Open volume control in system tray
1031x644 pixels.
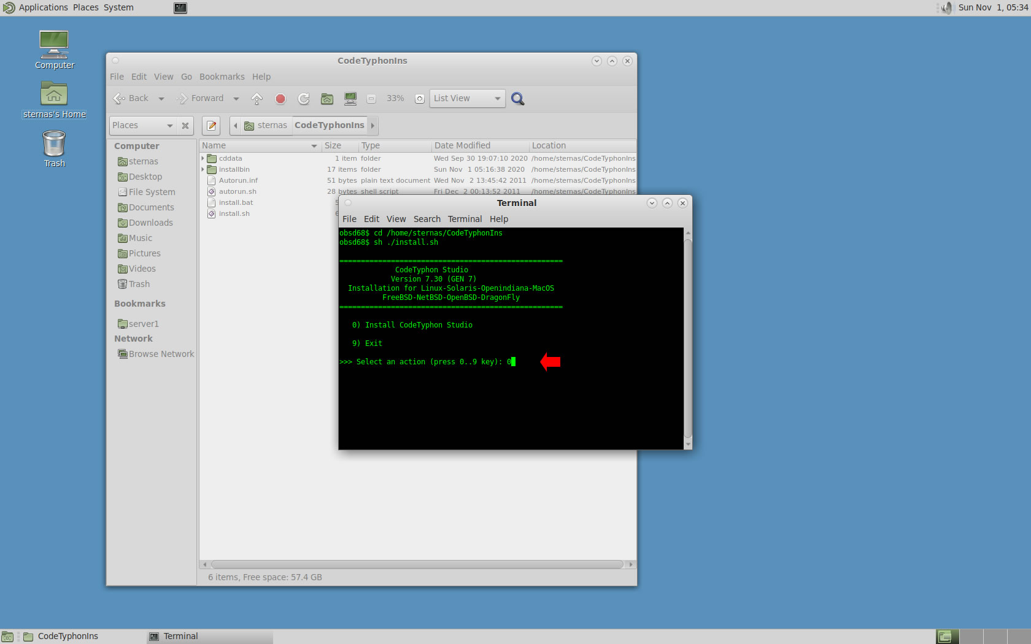coord(947,8)
